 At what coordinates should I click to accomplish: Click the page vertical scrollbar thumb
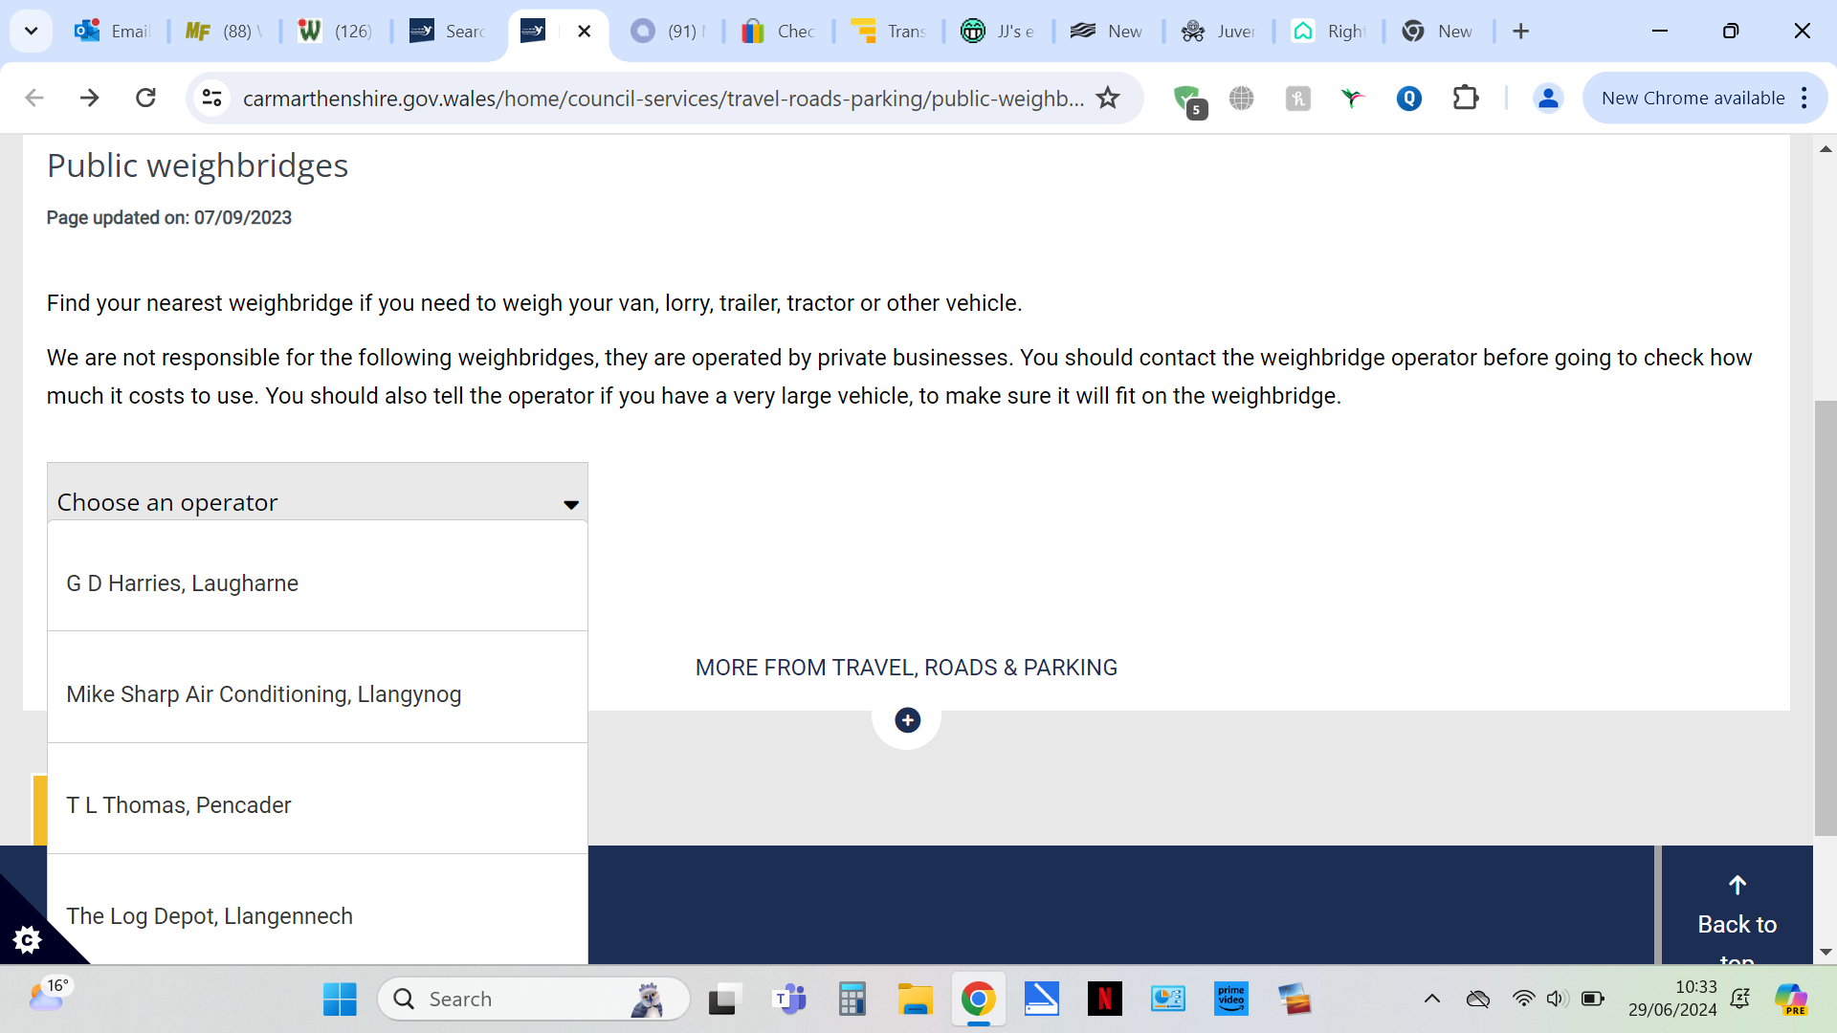1825,617
